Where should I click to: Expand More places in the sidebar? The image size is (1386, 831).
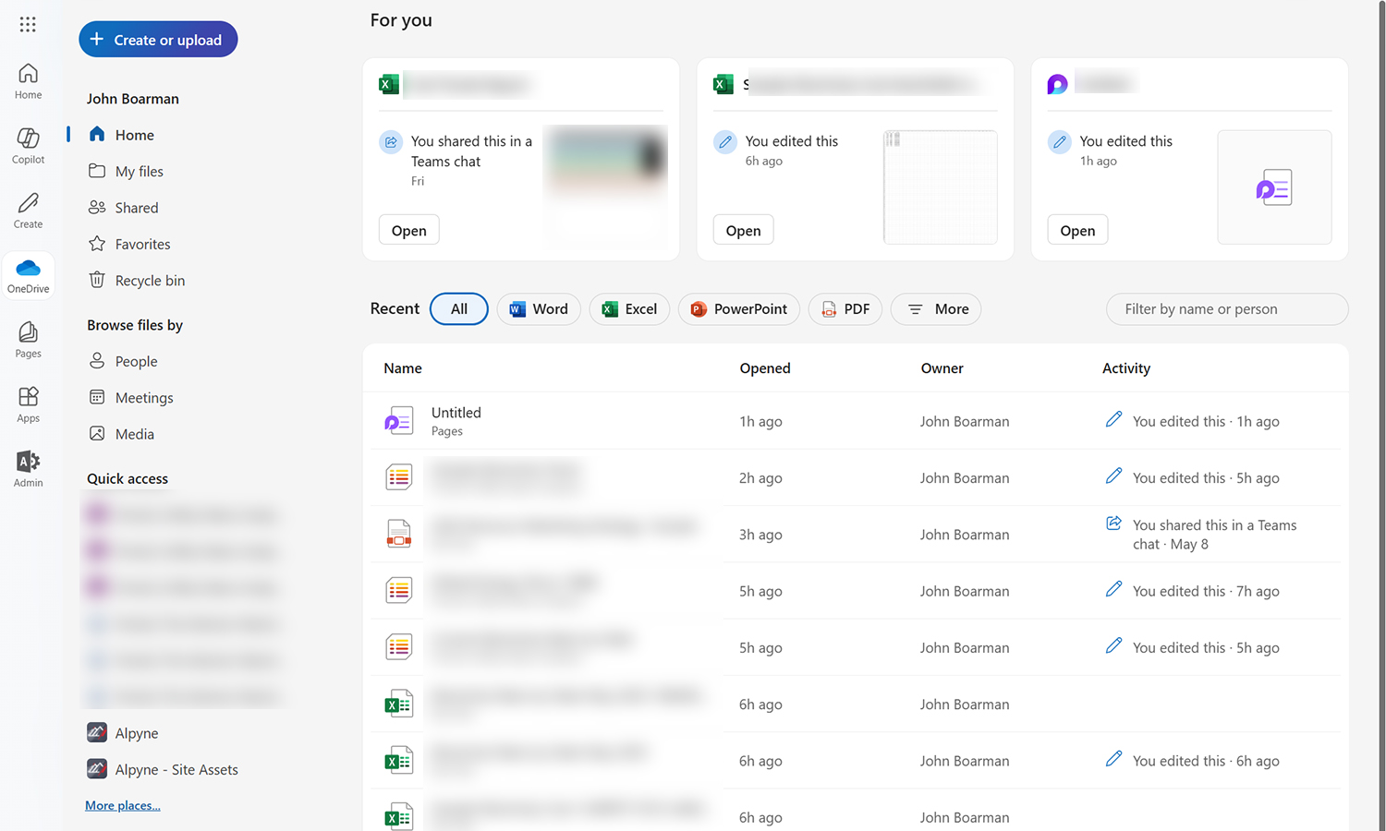(122, 804)
